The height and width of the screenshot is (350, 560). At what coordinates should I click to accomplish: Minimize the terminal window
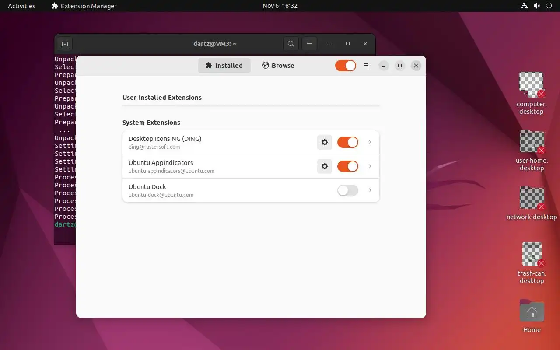pos(330,44)
